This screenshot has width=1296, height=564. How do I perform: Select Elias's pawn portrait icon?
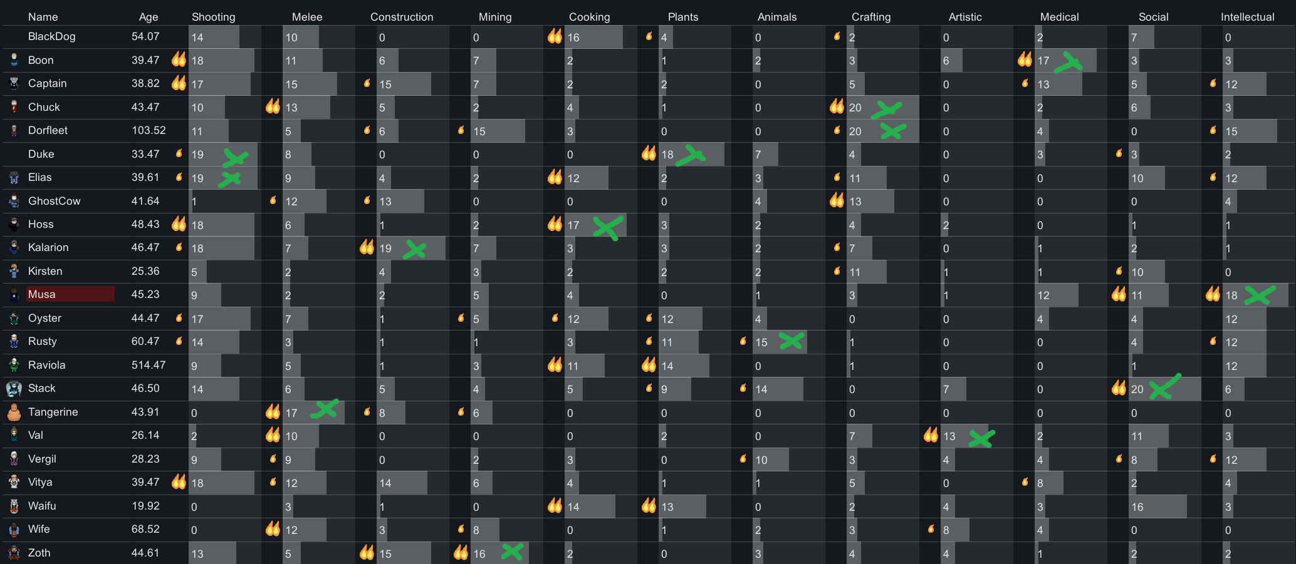[14, 177]
